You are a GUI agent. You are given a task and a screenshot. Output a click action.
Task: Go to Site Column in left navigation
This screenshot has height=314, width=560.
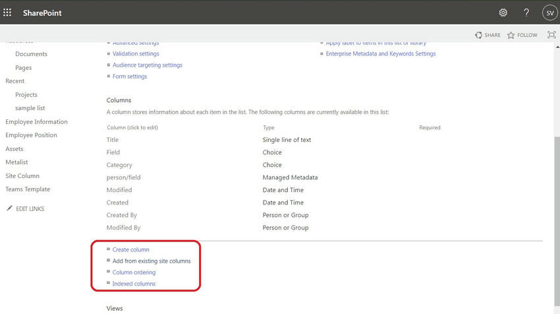coord(22,176)
